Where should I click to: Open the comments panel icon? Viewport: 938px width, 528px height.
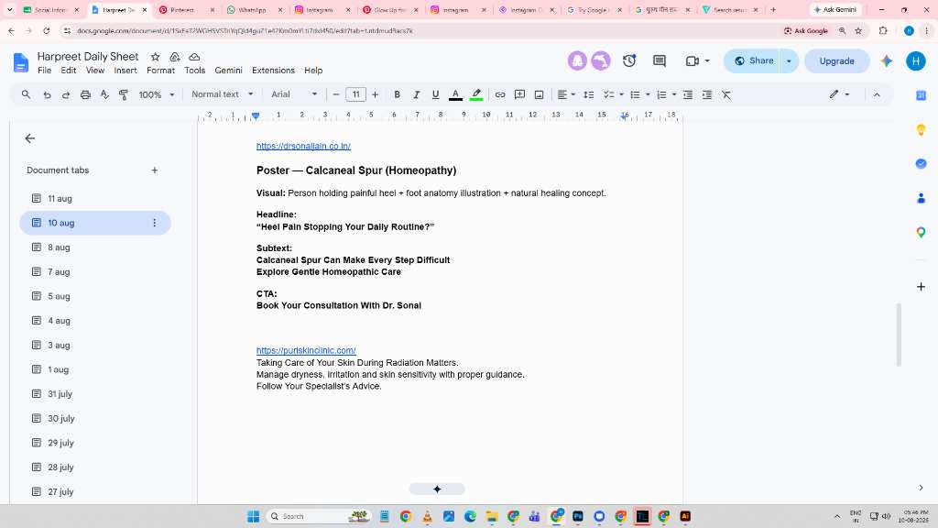point(660,60)
